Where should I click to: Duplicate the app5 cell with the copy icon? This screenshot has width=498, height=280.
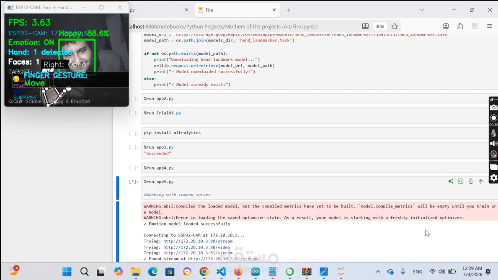[x=471, y=181]
